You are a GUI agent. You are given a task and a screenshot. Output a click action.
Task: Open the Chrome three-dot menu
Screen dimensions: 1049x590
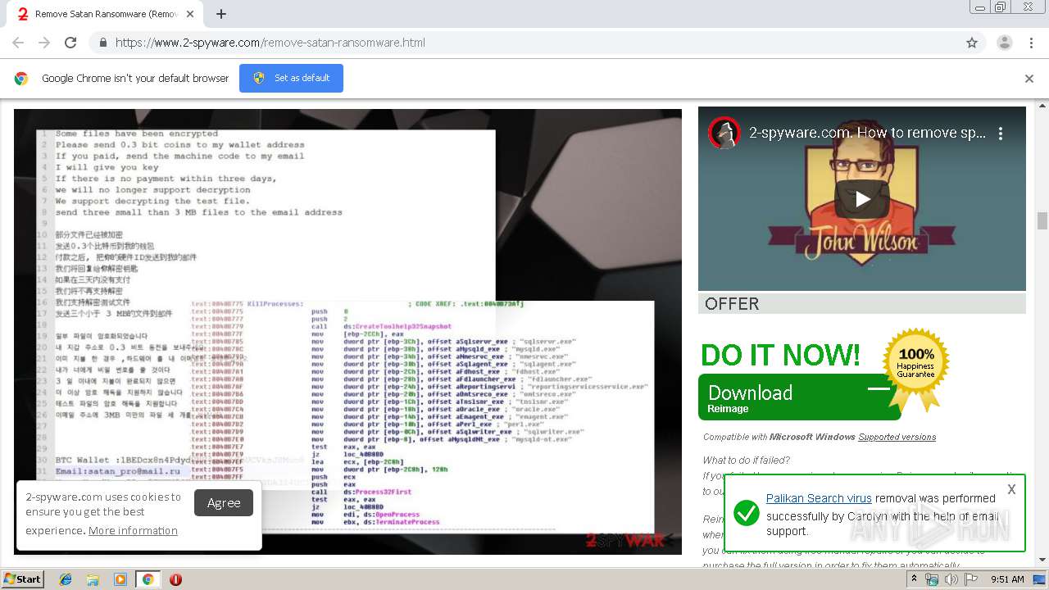pyautogui.click(x=1031, y=43)
